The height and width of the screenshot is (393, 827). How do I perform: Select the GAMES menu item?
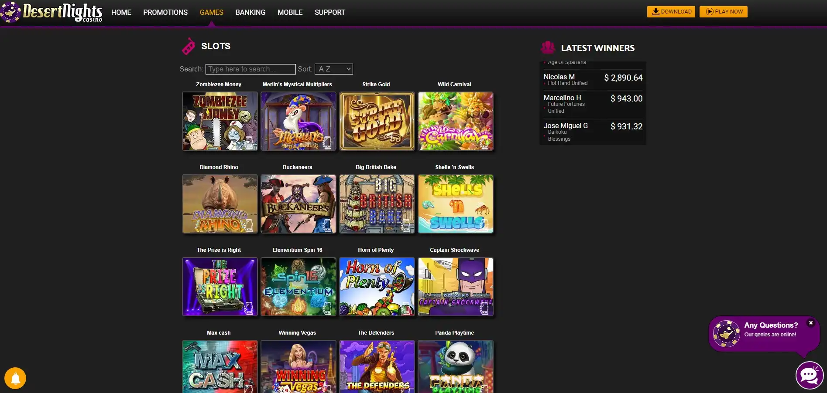point(211,12)
